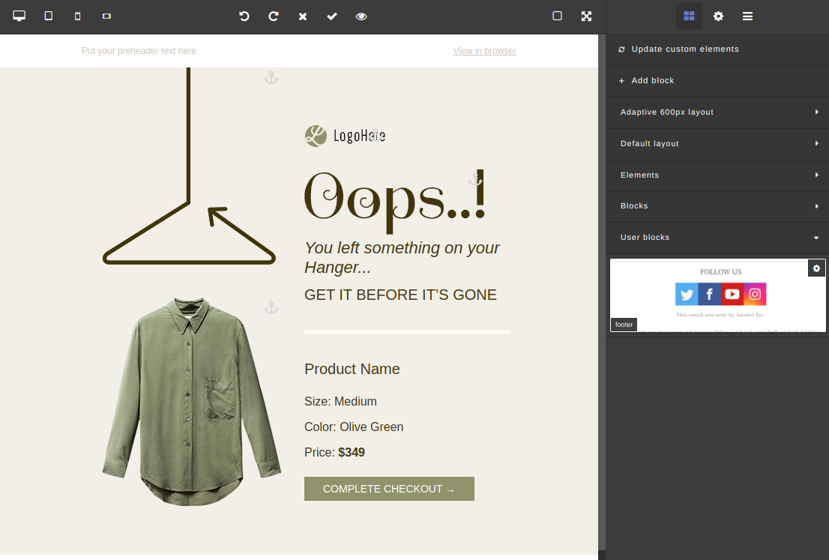Open the blocks manager grid tab
The height and width of the screenshot is (560, 829).
click(689, 16)
